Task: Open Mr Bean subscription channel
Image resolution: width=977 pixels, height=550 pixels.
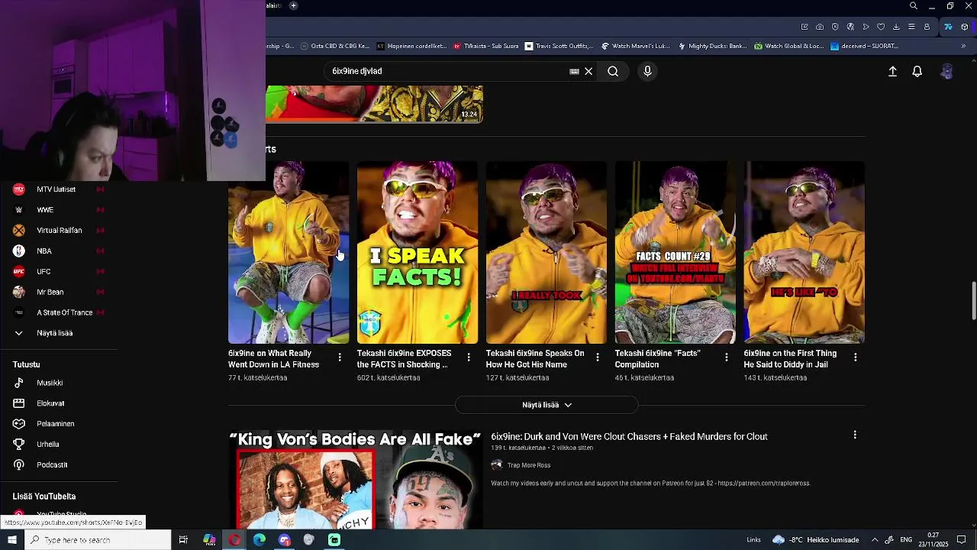Action: click(59, 293)
